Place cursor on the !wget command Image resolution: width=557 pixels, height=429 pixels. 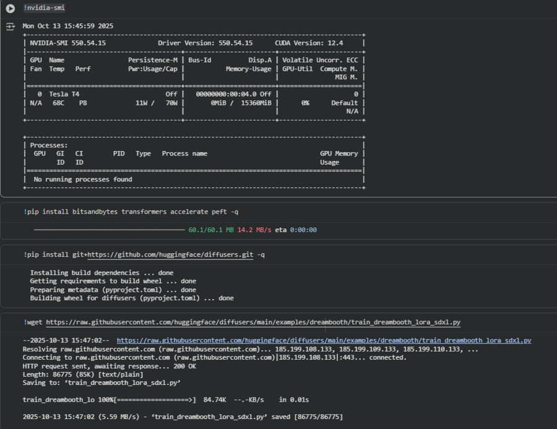coord(34,323)
